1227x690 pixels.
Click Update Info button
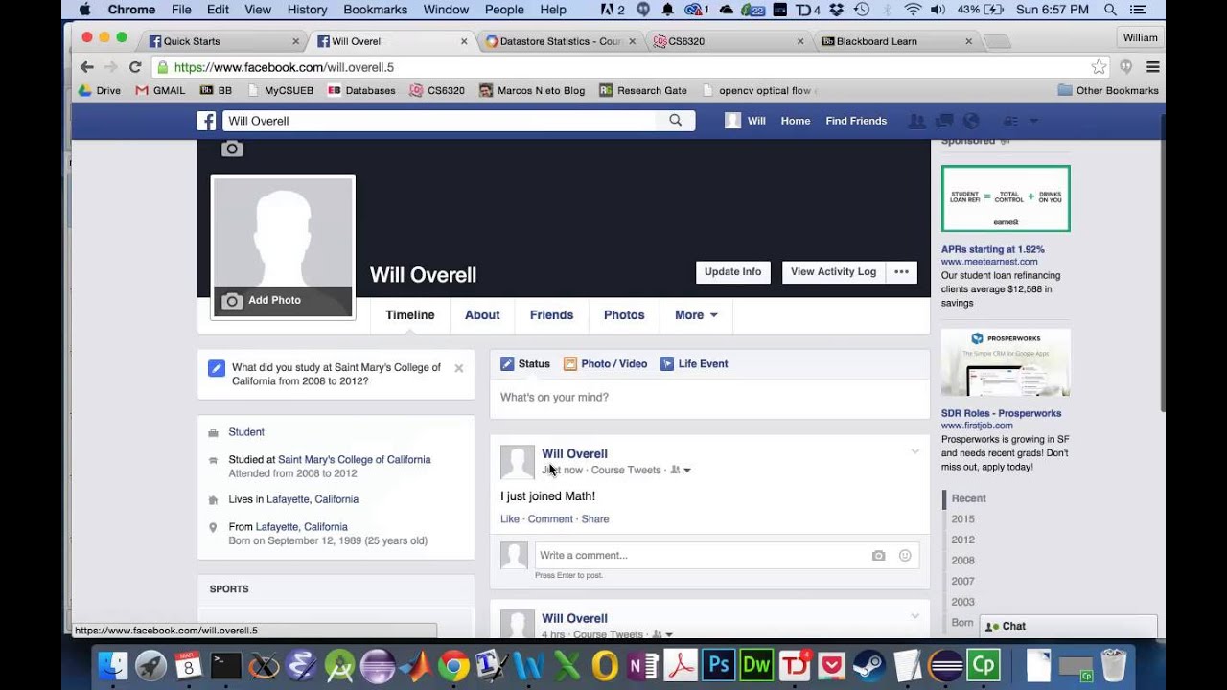coord(733,272)
